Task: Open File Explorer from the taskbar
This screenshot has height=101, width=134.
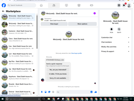Action: click(x=49, y=99)
